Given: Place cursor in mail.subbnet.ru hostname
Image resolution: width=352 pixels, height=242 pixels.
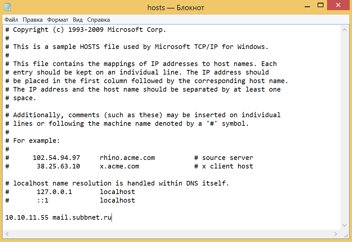Looking at the screenshot, I should point(82,217).
